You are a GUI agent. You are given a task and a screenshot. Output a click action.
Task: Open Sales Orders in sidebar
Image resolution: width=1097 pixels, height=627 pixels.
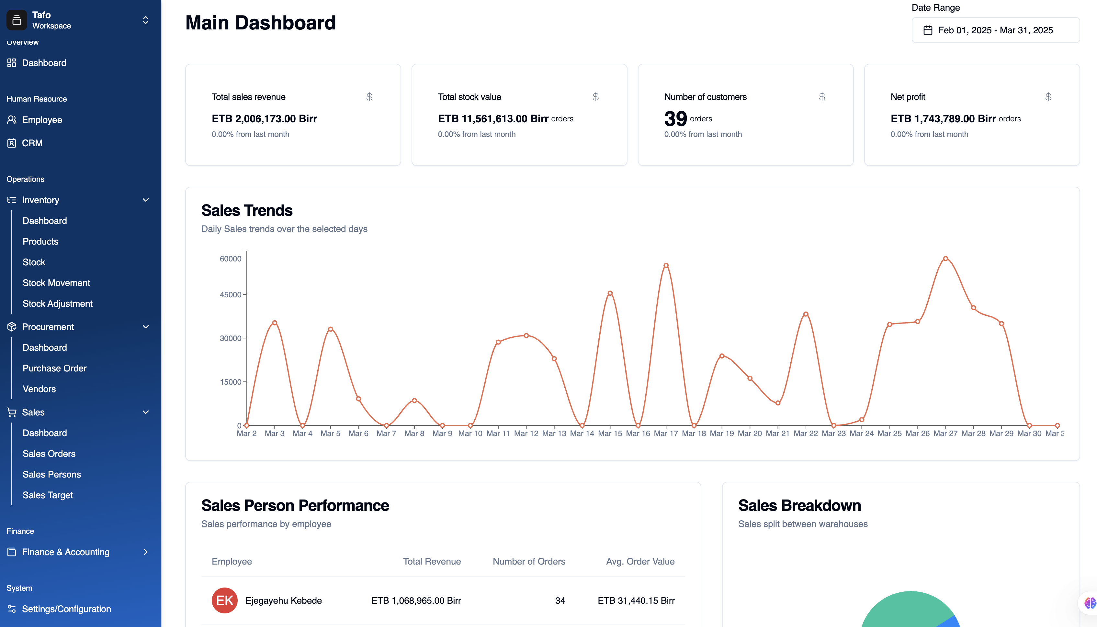[49, 454]
